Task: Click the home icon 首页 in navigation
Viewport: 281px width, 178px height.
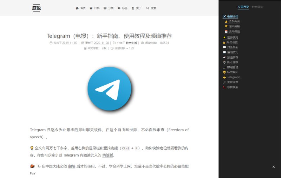Action: [x=81, y=8]
